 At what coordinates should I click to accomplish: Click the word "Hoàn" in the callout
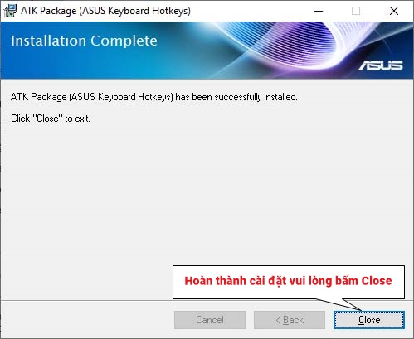pyautogui.click(x=198, y=281)
